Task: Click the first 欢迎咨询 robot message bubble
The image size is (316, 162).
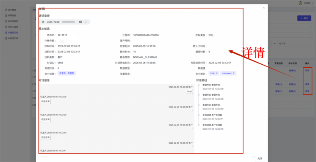Action: click(45, 102)
